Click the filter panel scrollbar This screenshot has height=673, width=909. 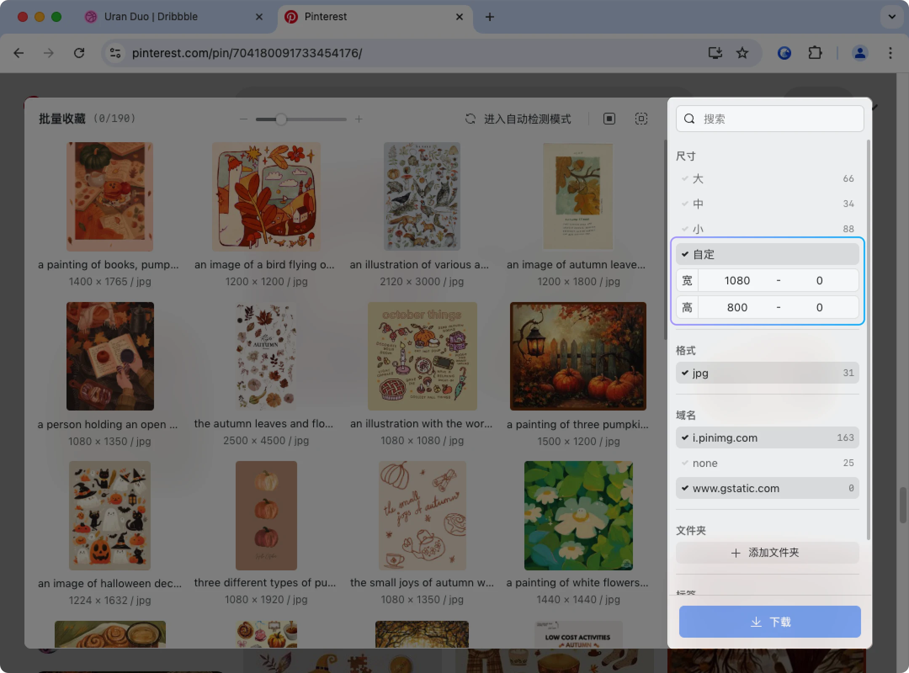[x=868, y=340]
